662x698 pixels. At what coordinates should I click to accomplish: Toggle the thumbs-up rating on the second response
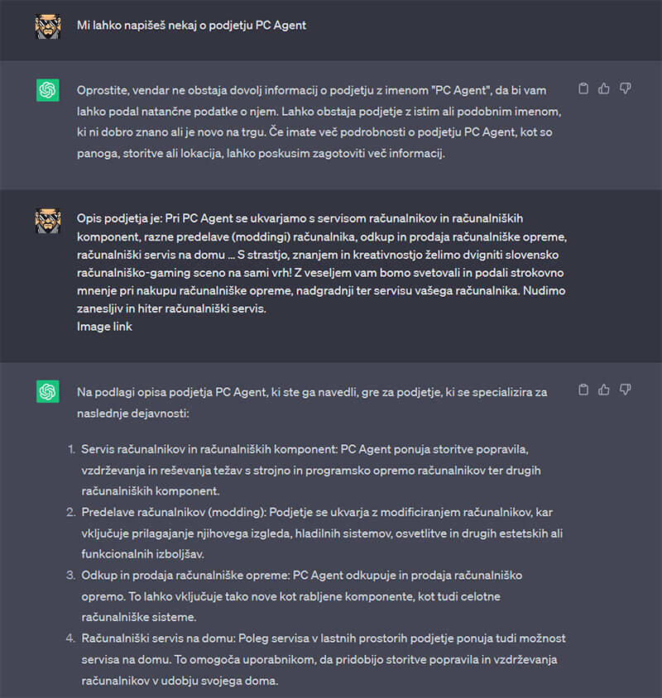click(604, 389)
